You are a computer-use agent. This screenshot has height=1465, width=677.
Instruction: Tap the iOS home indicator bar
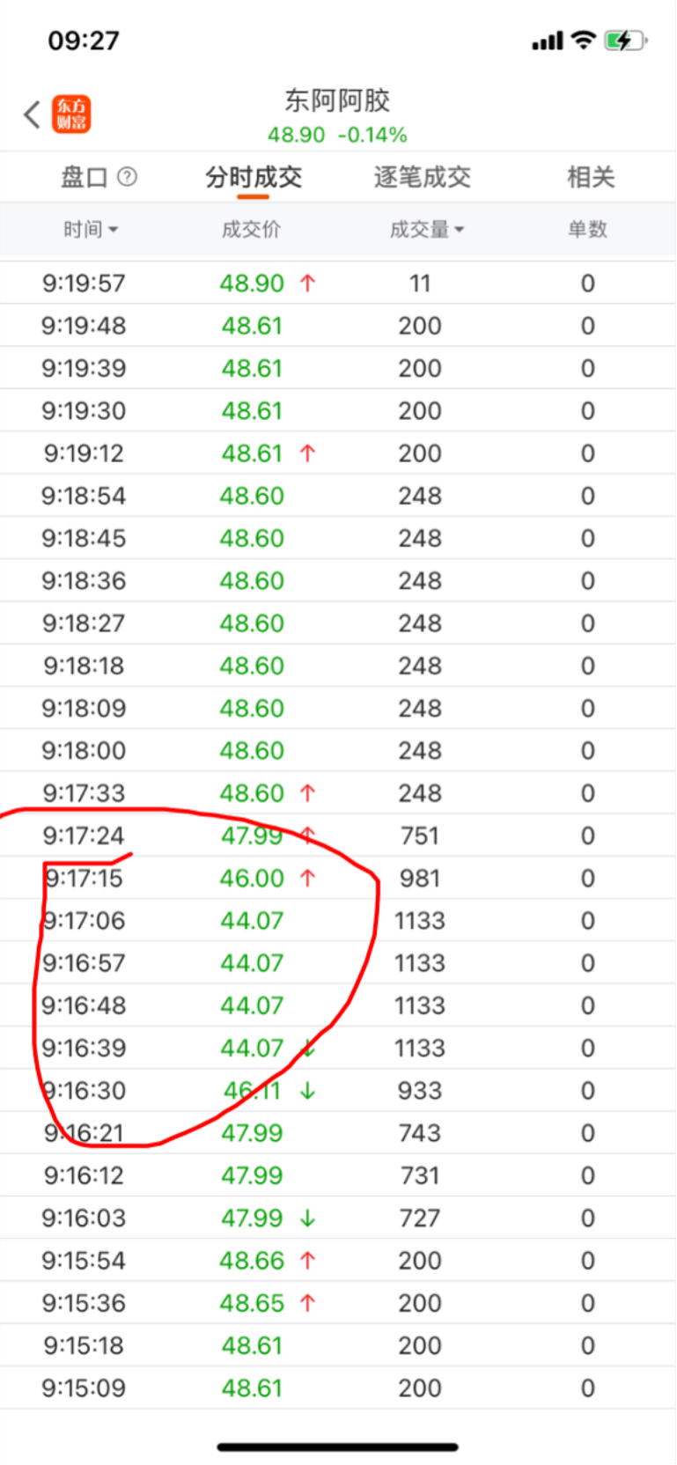(338, 1447)
